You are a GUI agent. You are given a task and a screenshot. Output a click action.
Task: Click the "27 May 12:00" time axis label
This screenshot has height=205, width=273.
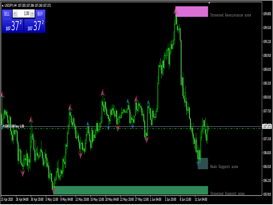point(142,199)
